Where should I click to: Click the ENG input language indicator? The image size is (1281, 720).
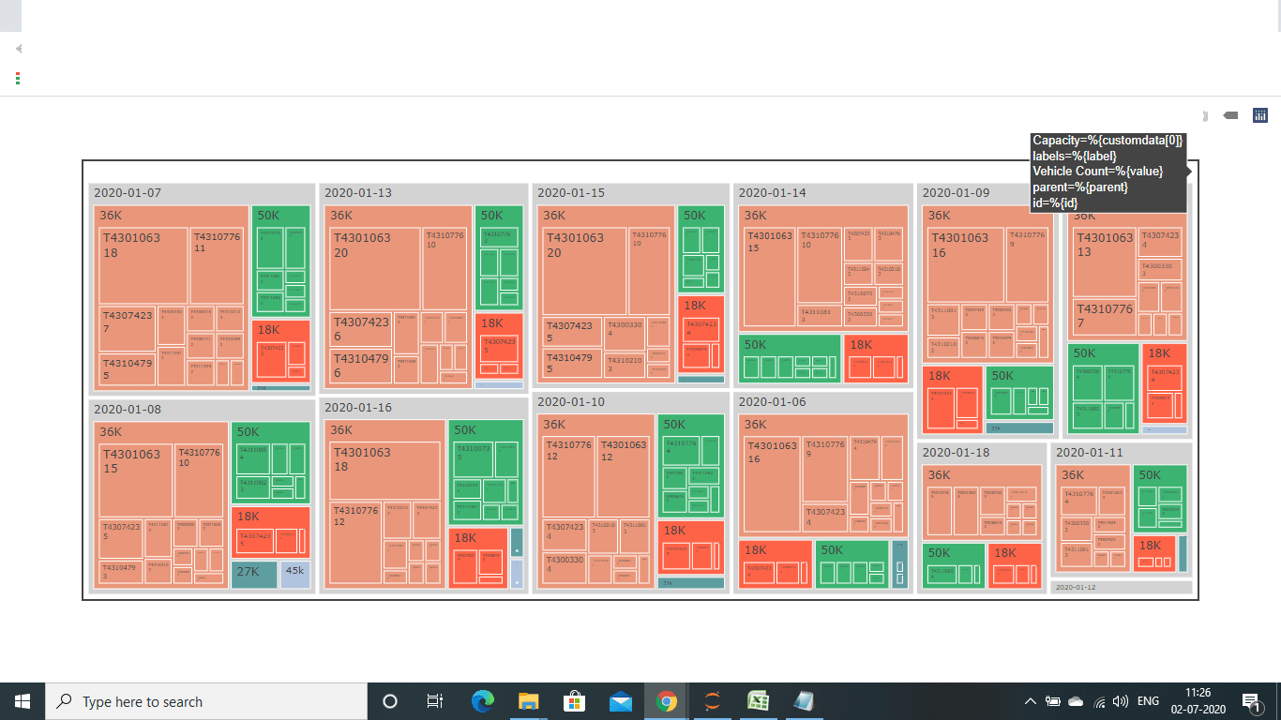click(x=1148, y=701)
